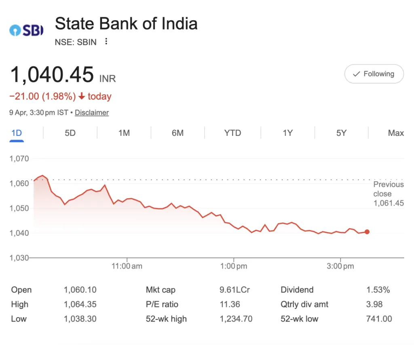Screen dimensions: 414x345
Task: Open the Disclaimer link
Action: click(91, 112)
